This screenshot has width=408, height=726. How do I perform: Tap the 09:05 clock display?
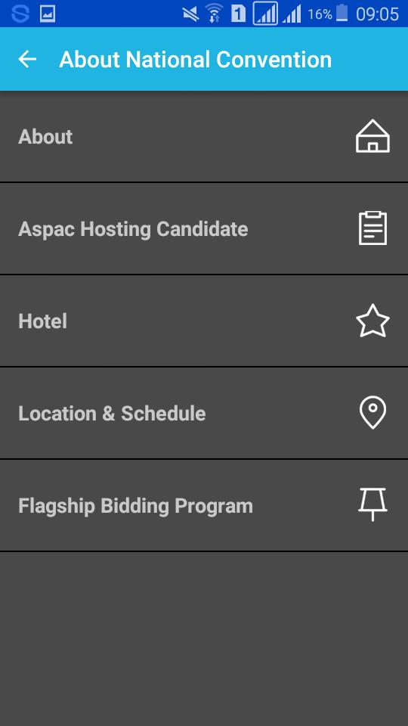378,14
